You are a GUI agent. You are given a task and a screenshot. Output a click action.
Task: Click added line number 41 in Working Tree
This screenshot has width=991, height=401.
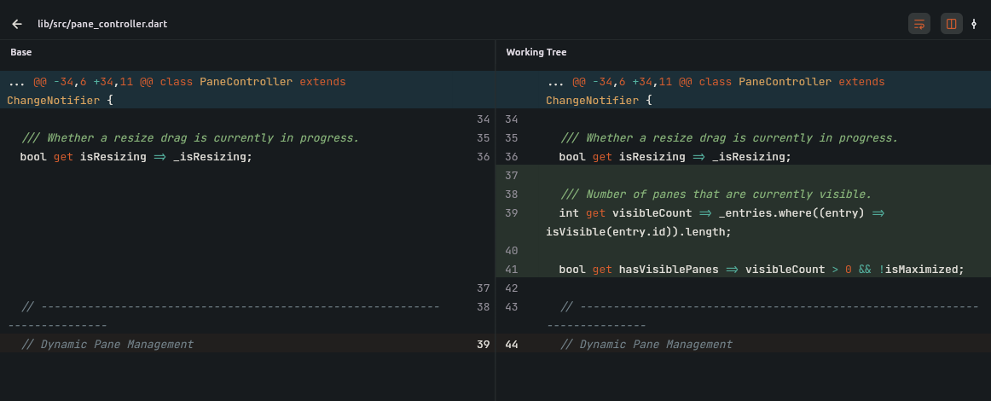click(512, 270)
